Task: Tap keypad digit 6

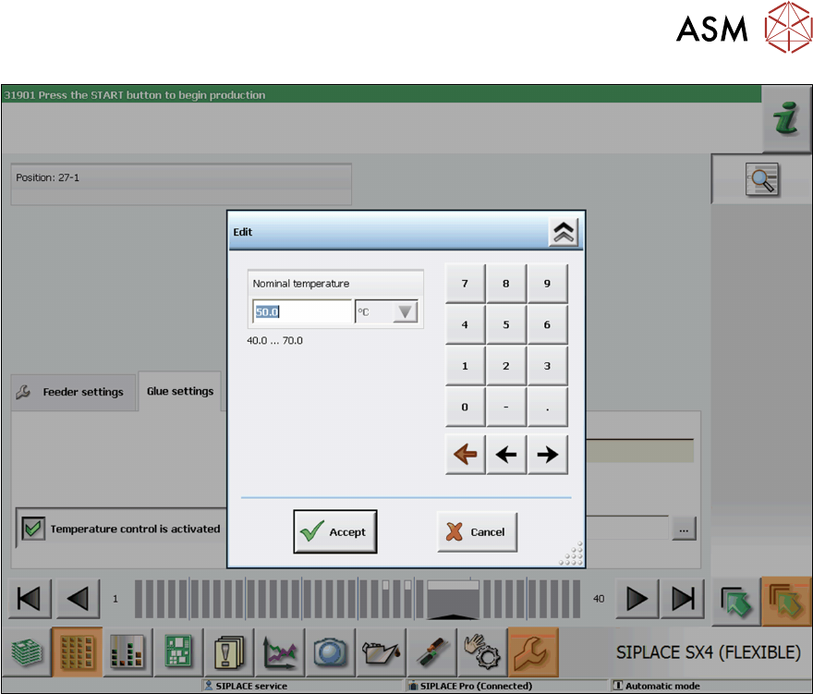Action: point(547,324)
